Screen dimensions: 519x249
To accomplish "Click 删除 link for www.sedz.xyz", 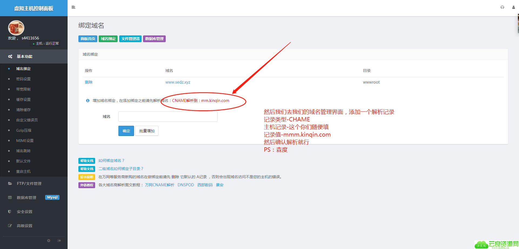I will [x=89, y=82].
